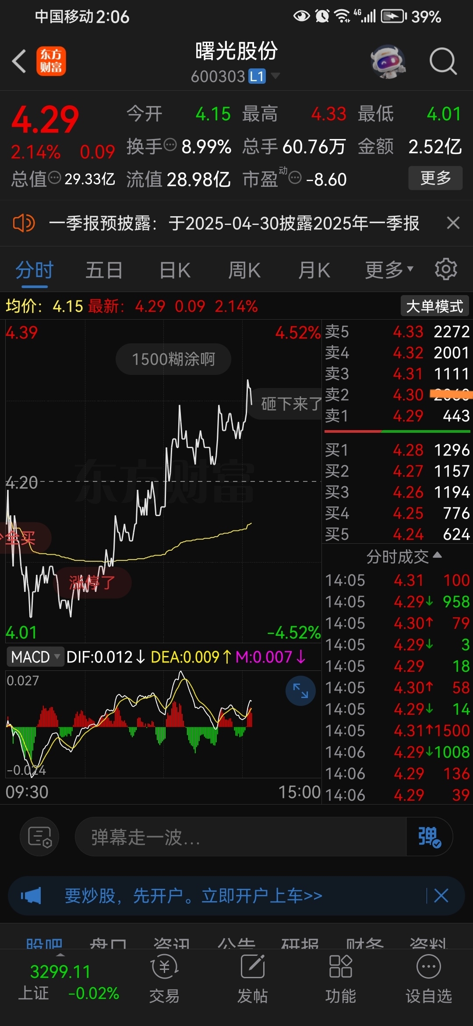Tap the 1500糊涂啊 bullet comment
Image resolution: width=473 pixels, height=1026 pixels.
[173, 359]
